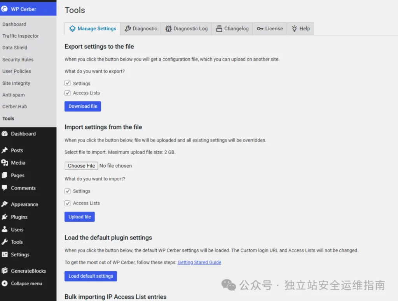Select the Manage Settings tab

click(x=93, y=29)
